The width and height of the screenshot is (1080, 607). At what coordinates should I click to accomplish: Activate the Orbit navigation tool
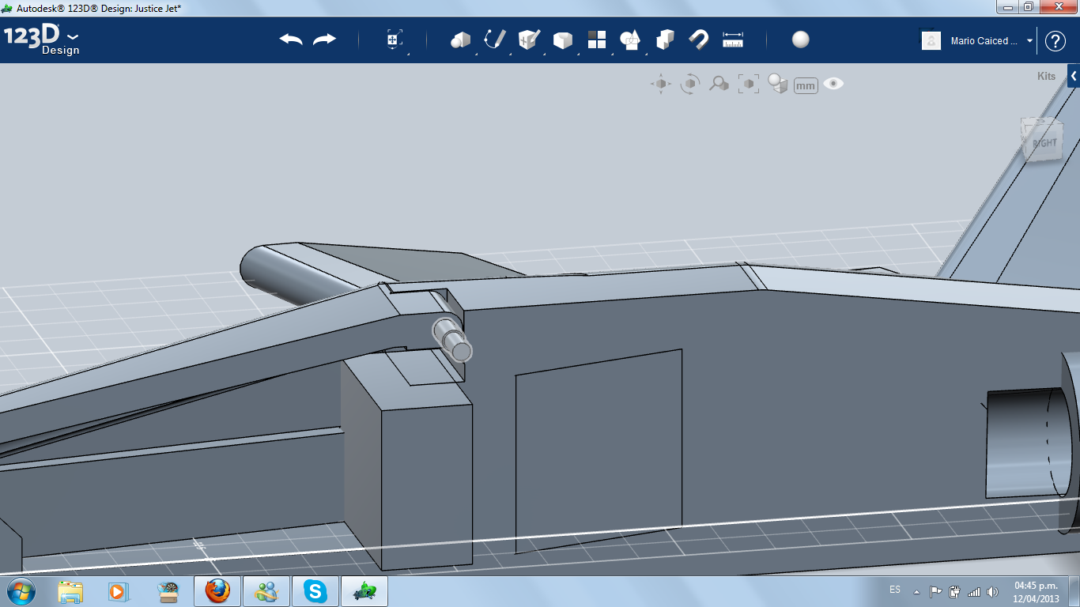click(690, 84)
